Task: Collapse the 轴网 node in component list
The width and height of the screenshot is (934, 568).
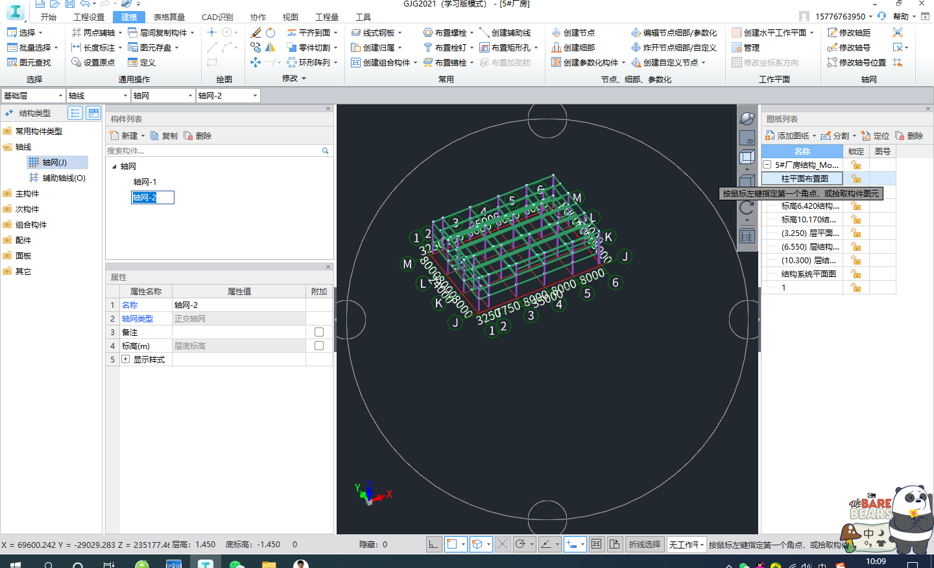Action: 114,167
